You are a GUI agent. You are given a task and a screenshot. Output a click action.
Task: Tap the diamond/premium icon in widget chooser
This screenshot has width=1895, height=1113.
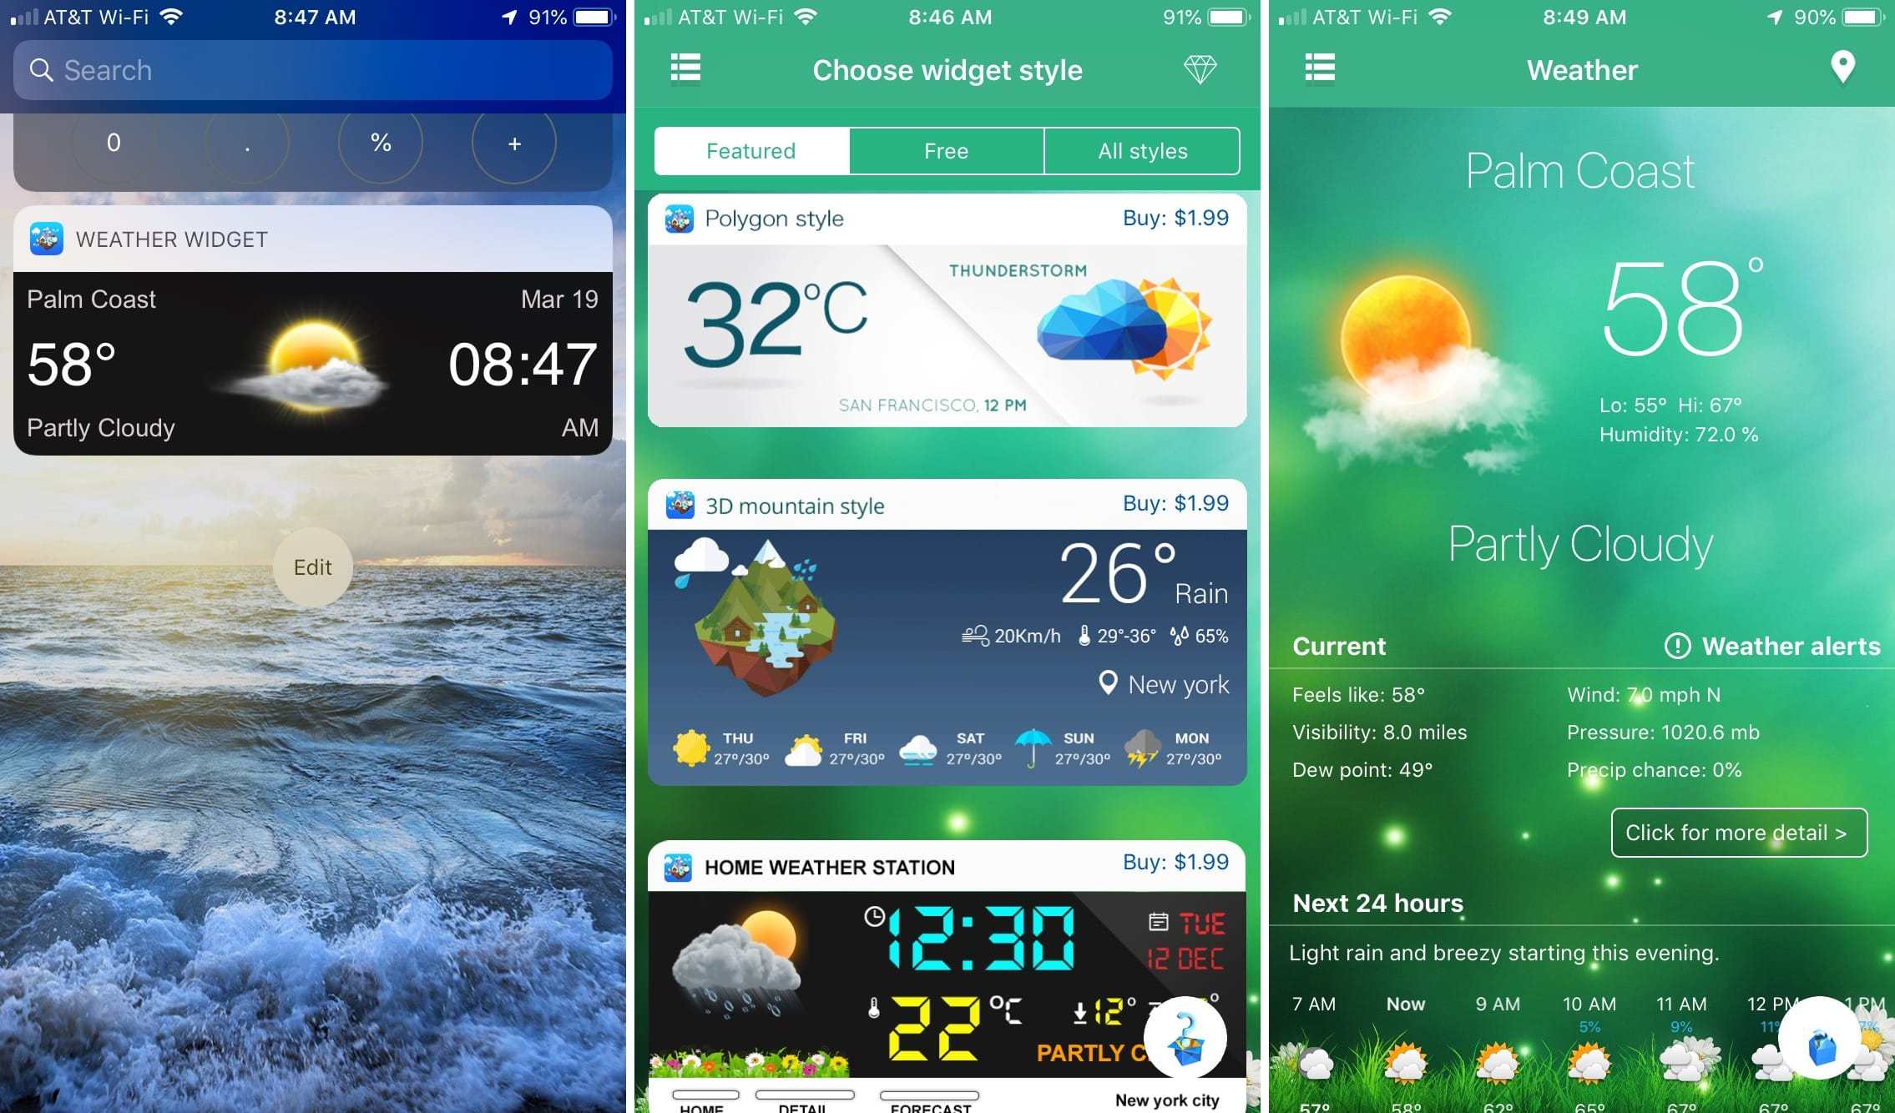[1200, 68]
